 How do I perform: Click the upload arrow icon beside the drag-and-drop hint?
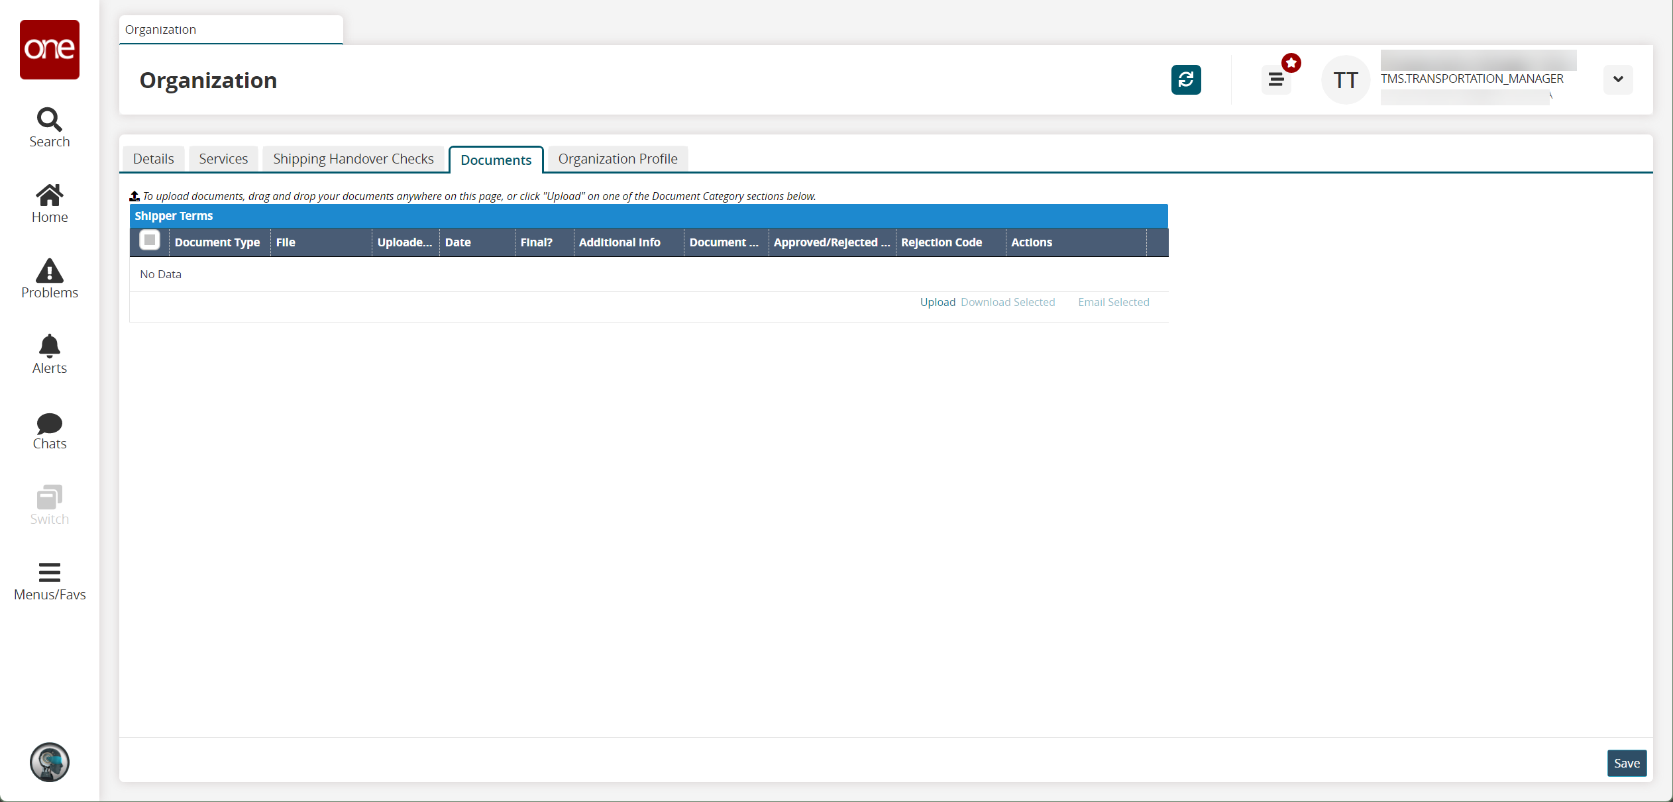(x=135, y=196)
